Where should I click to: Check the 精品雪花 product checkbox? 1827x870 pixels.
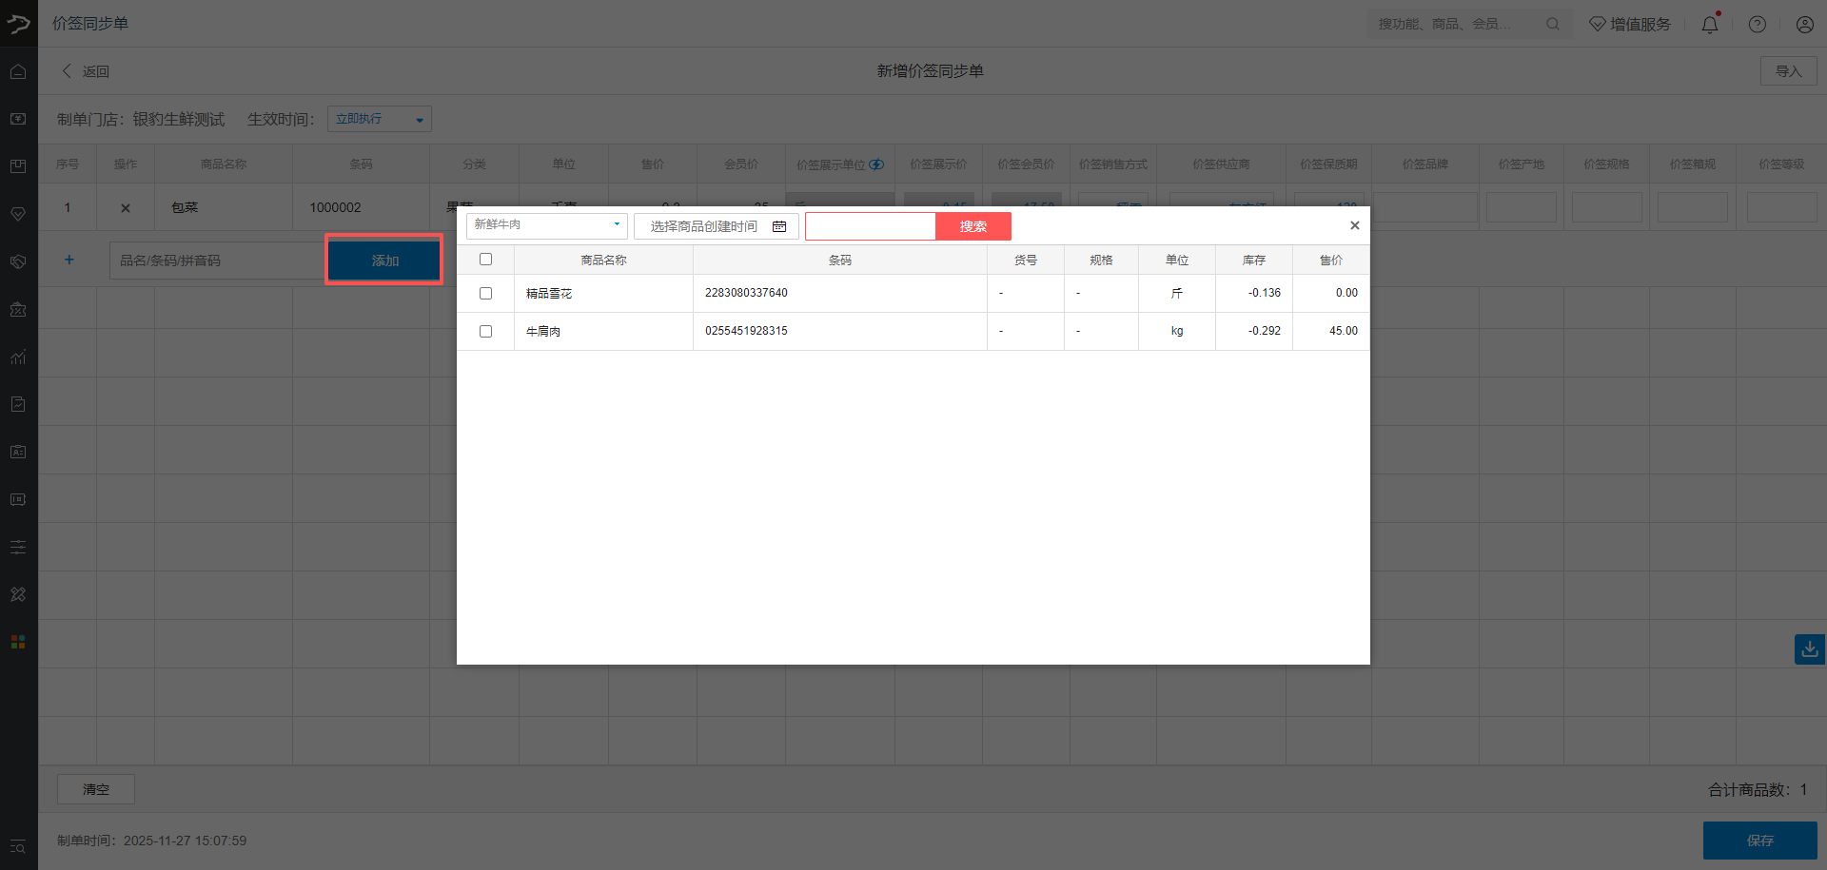485,293
